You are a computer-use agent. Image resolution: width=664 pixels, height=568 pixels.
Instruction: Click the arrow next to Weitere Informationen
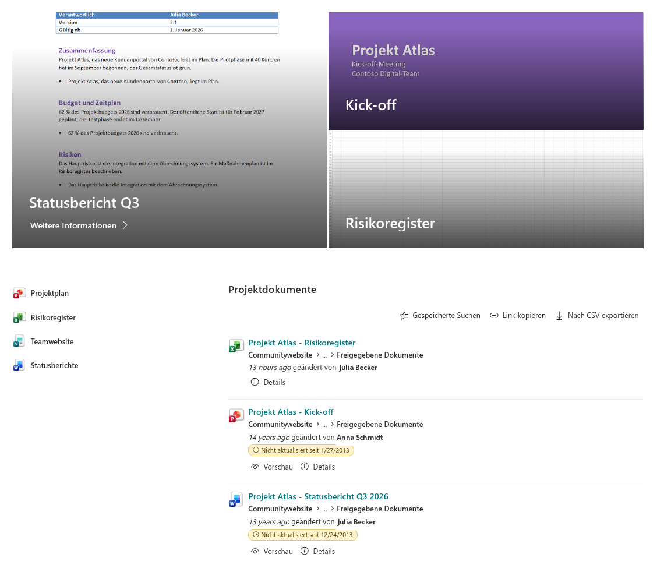pos(123,225)
